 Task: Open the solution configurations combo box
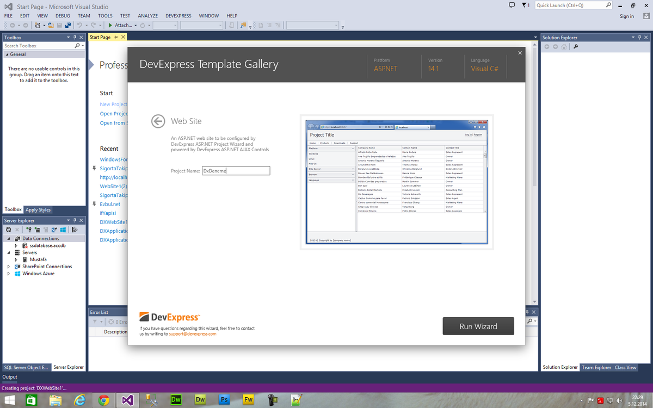[x=165, y=25]
